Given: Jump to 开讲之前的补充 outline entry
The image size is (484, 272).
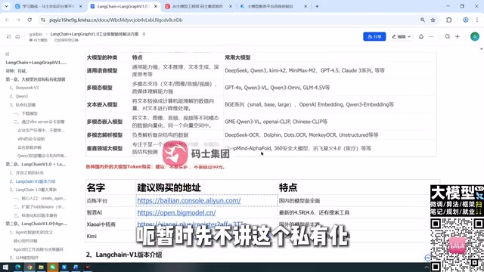Looking at the screenshot, I should (26, 173).
